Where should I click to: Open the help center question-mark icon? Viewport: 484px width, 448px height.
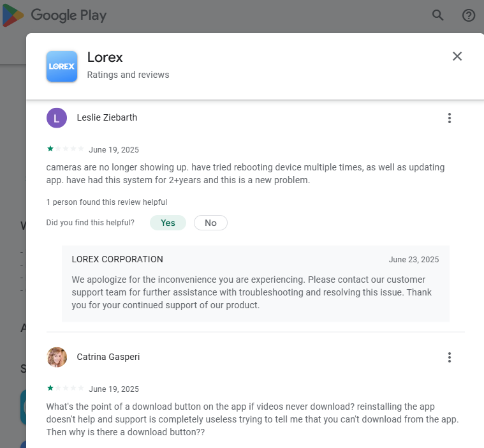[x=469, y=15]
